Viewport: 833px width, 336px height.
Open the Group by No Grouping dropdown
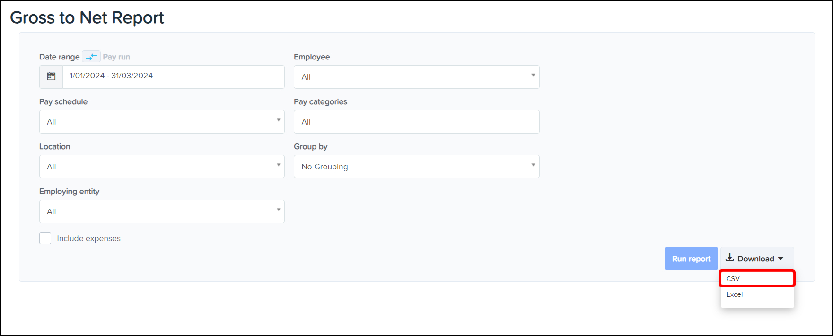pyautogui.click(x=416, y=167)
